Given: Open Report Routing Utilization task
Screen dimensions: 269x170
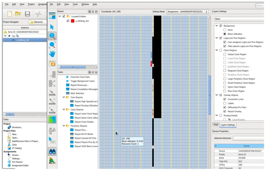Looking at the screenshot, I should [86, 106].
